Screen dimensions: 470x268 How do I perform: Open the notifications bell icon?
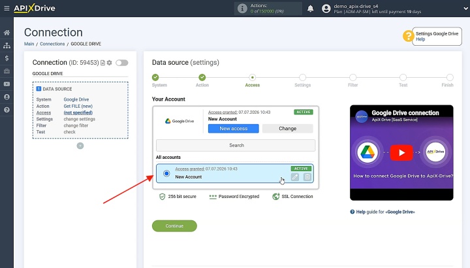(x=311, y=8)
